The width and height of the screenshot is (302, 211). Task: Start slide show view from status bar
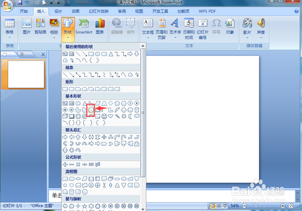(x=225, y=206)
